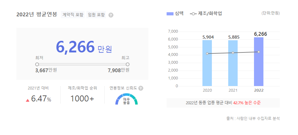The width and height of the screenshot is (298, 135).
Task: Click the 2021 industry average line point
Action: point(233,53)
